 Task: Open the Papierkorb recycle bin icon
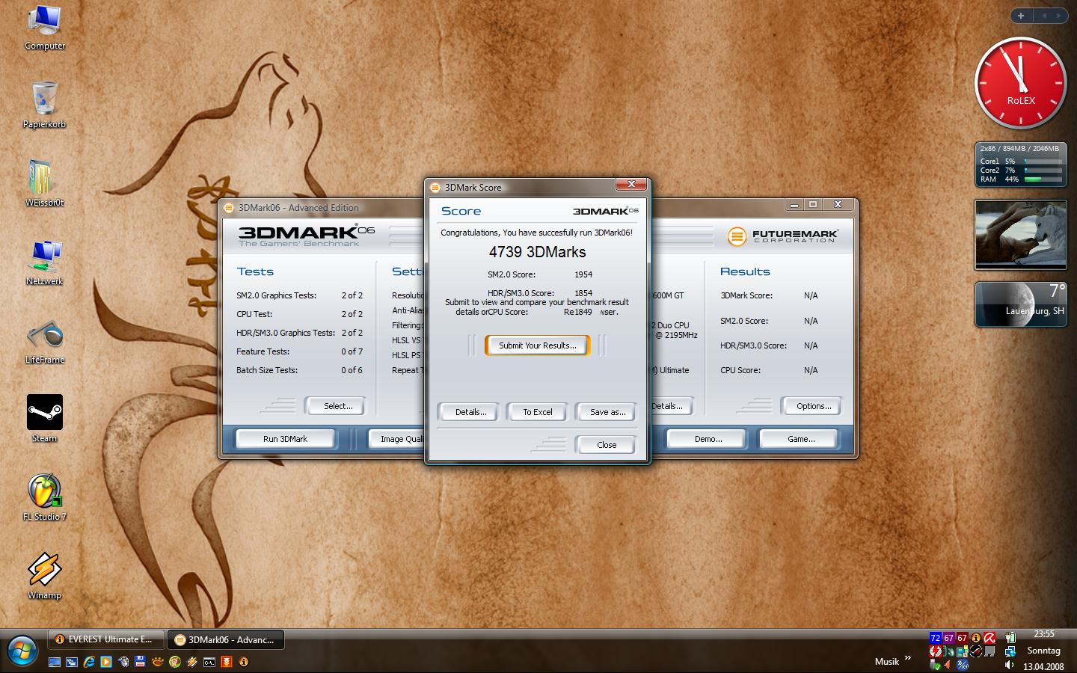click(x=45, y=105)
